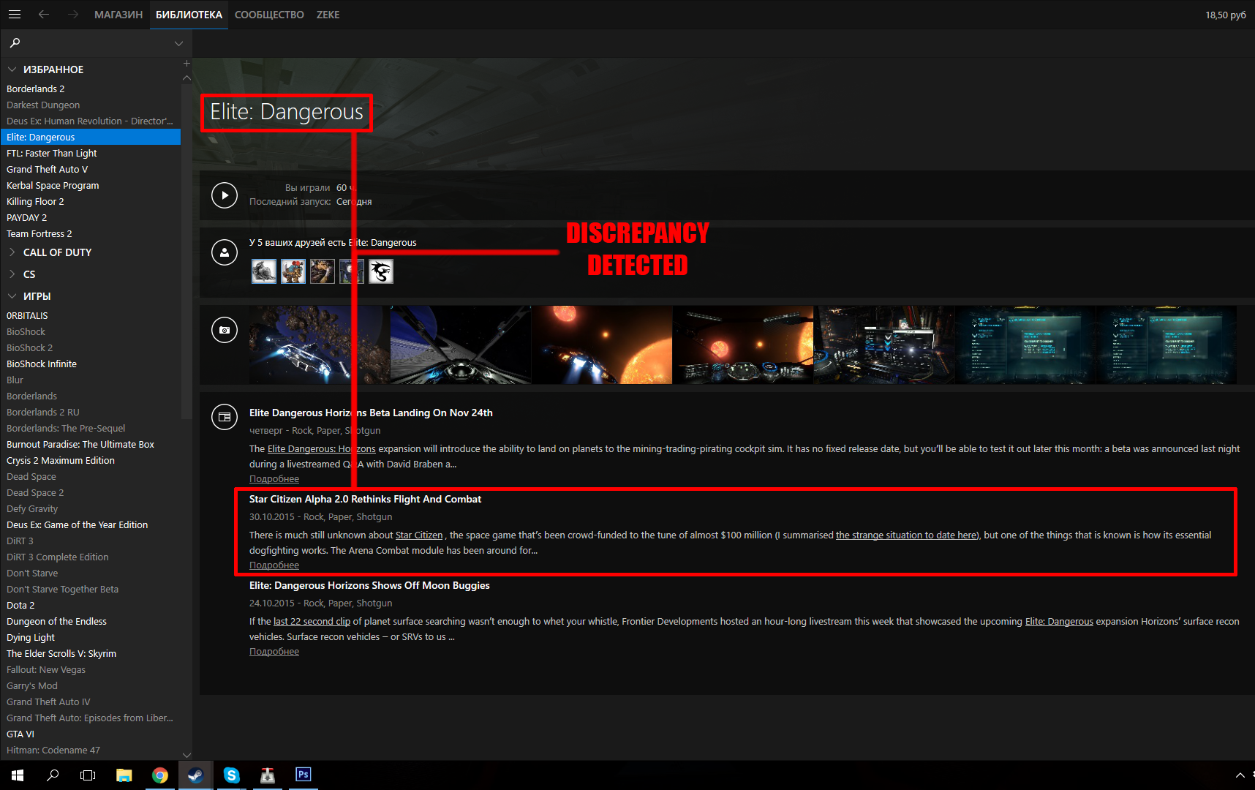
Task: Open the library filter dropdown arrow
Action: point(178,44)
